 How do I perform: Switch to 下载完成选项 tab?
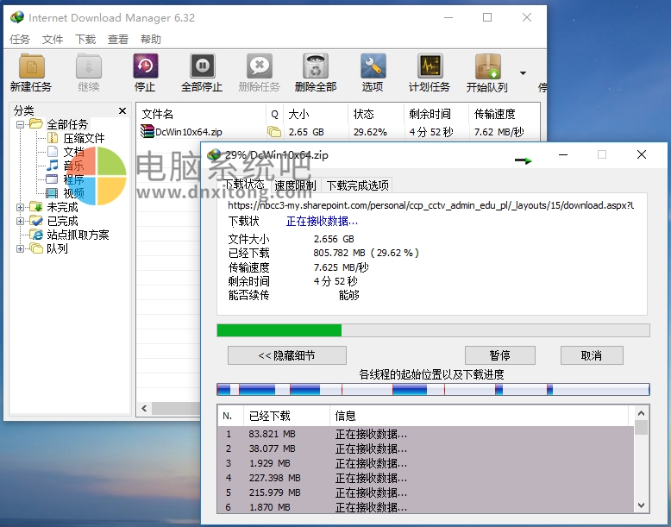click(357, 185)
